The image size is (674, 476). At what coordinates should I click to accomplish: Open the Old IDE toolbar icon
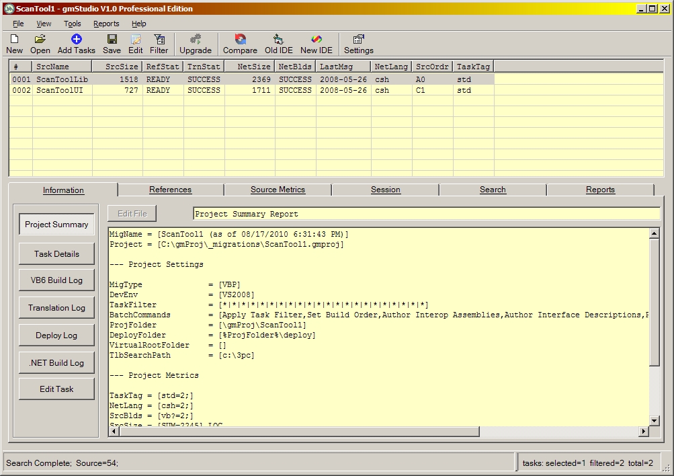[279, 40]
